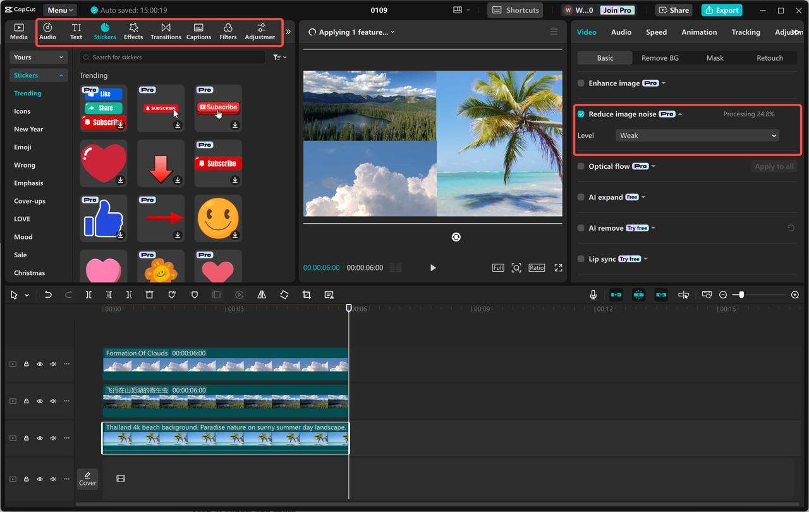This screenshot has height=512, width=809.
Task: Enable the Enhance image checkbox
Action: [x=581, y=83]
